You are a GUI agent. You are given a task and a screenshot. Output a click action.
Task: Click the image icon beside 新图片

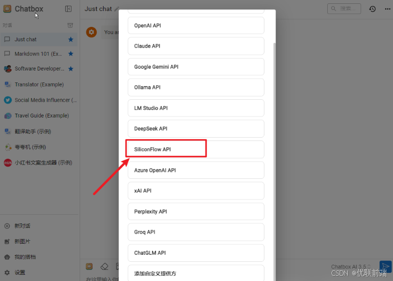(x=7, y=241)
